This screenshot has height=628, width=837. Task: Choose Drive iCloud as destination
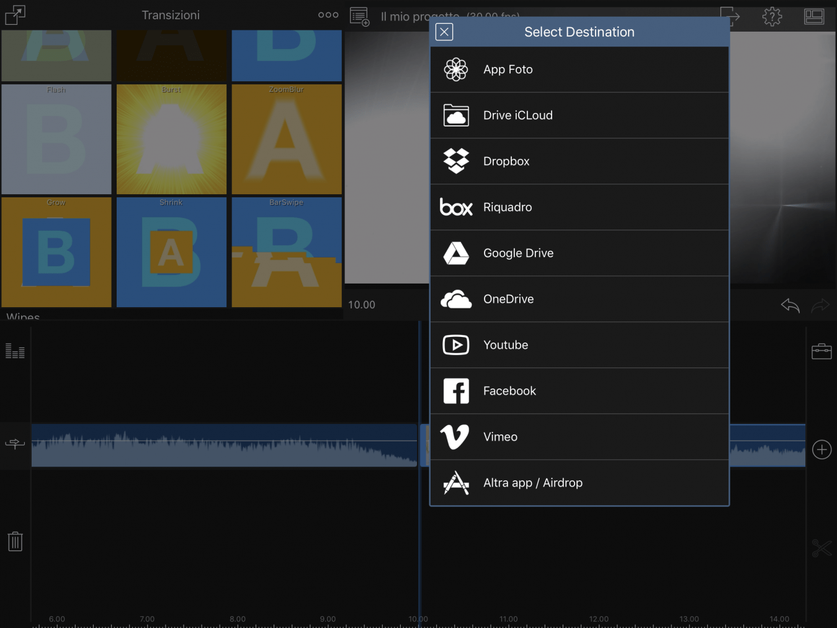click(x=580, y=115)
